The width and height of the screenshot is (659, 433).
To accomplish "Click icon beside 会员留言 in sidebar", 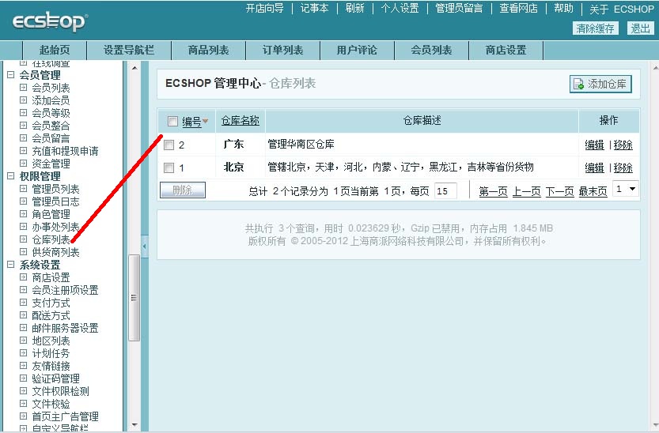I will [x=24, y=137].
